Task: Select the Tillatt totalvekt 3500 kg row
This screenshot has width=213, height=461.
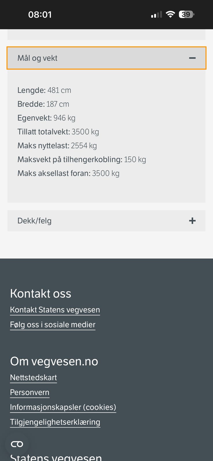Action: (x=58, y=132)
